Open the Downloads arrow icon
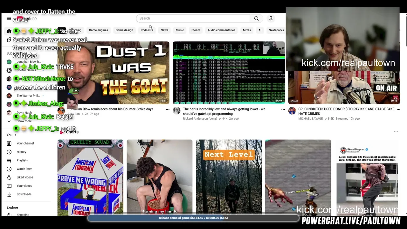 (9, 194)
